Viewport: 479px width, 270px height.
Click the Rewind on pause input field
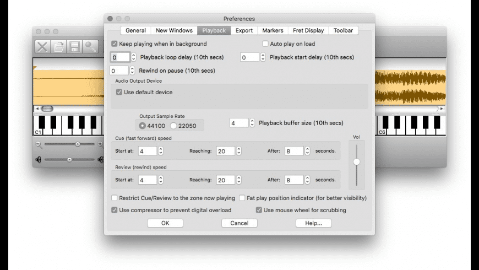click(119, 71)
